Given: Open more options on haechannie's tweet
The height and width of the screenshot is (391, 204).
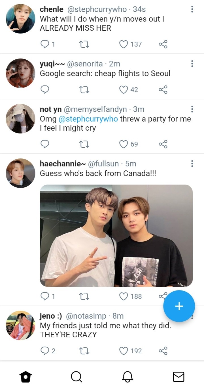Looking at the screenshot, I should click(x=192, y=164).
